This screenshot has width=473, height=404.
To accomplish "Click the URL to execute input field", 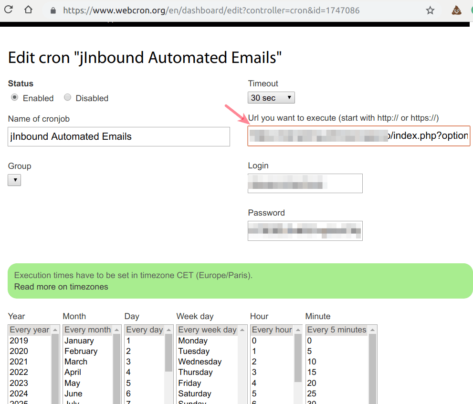I will coord(358,136).
